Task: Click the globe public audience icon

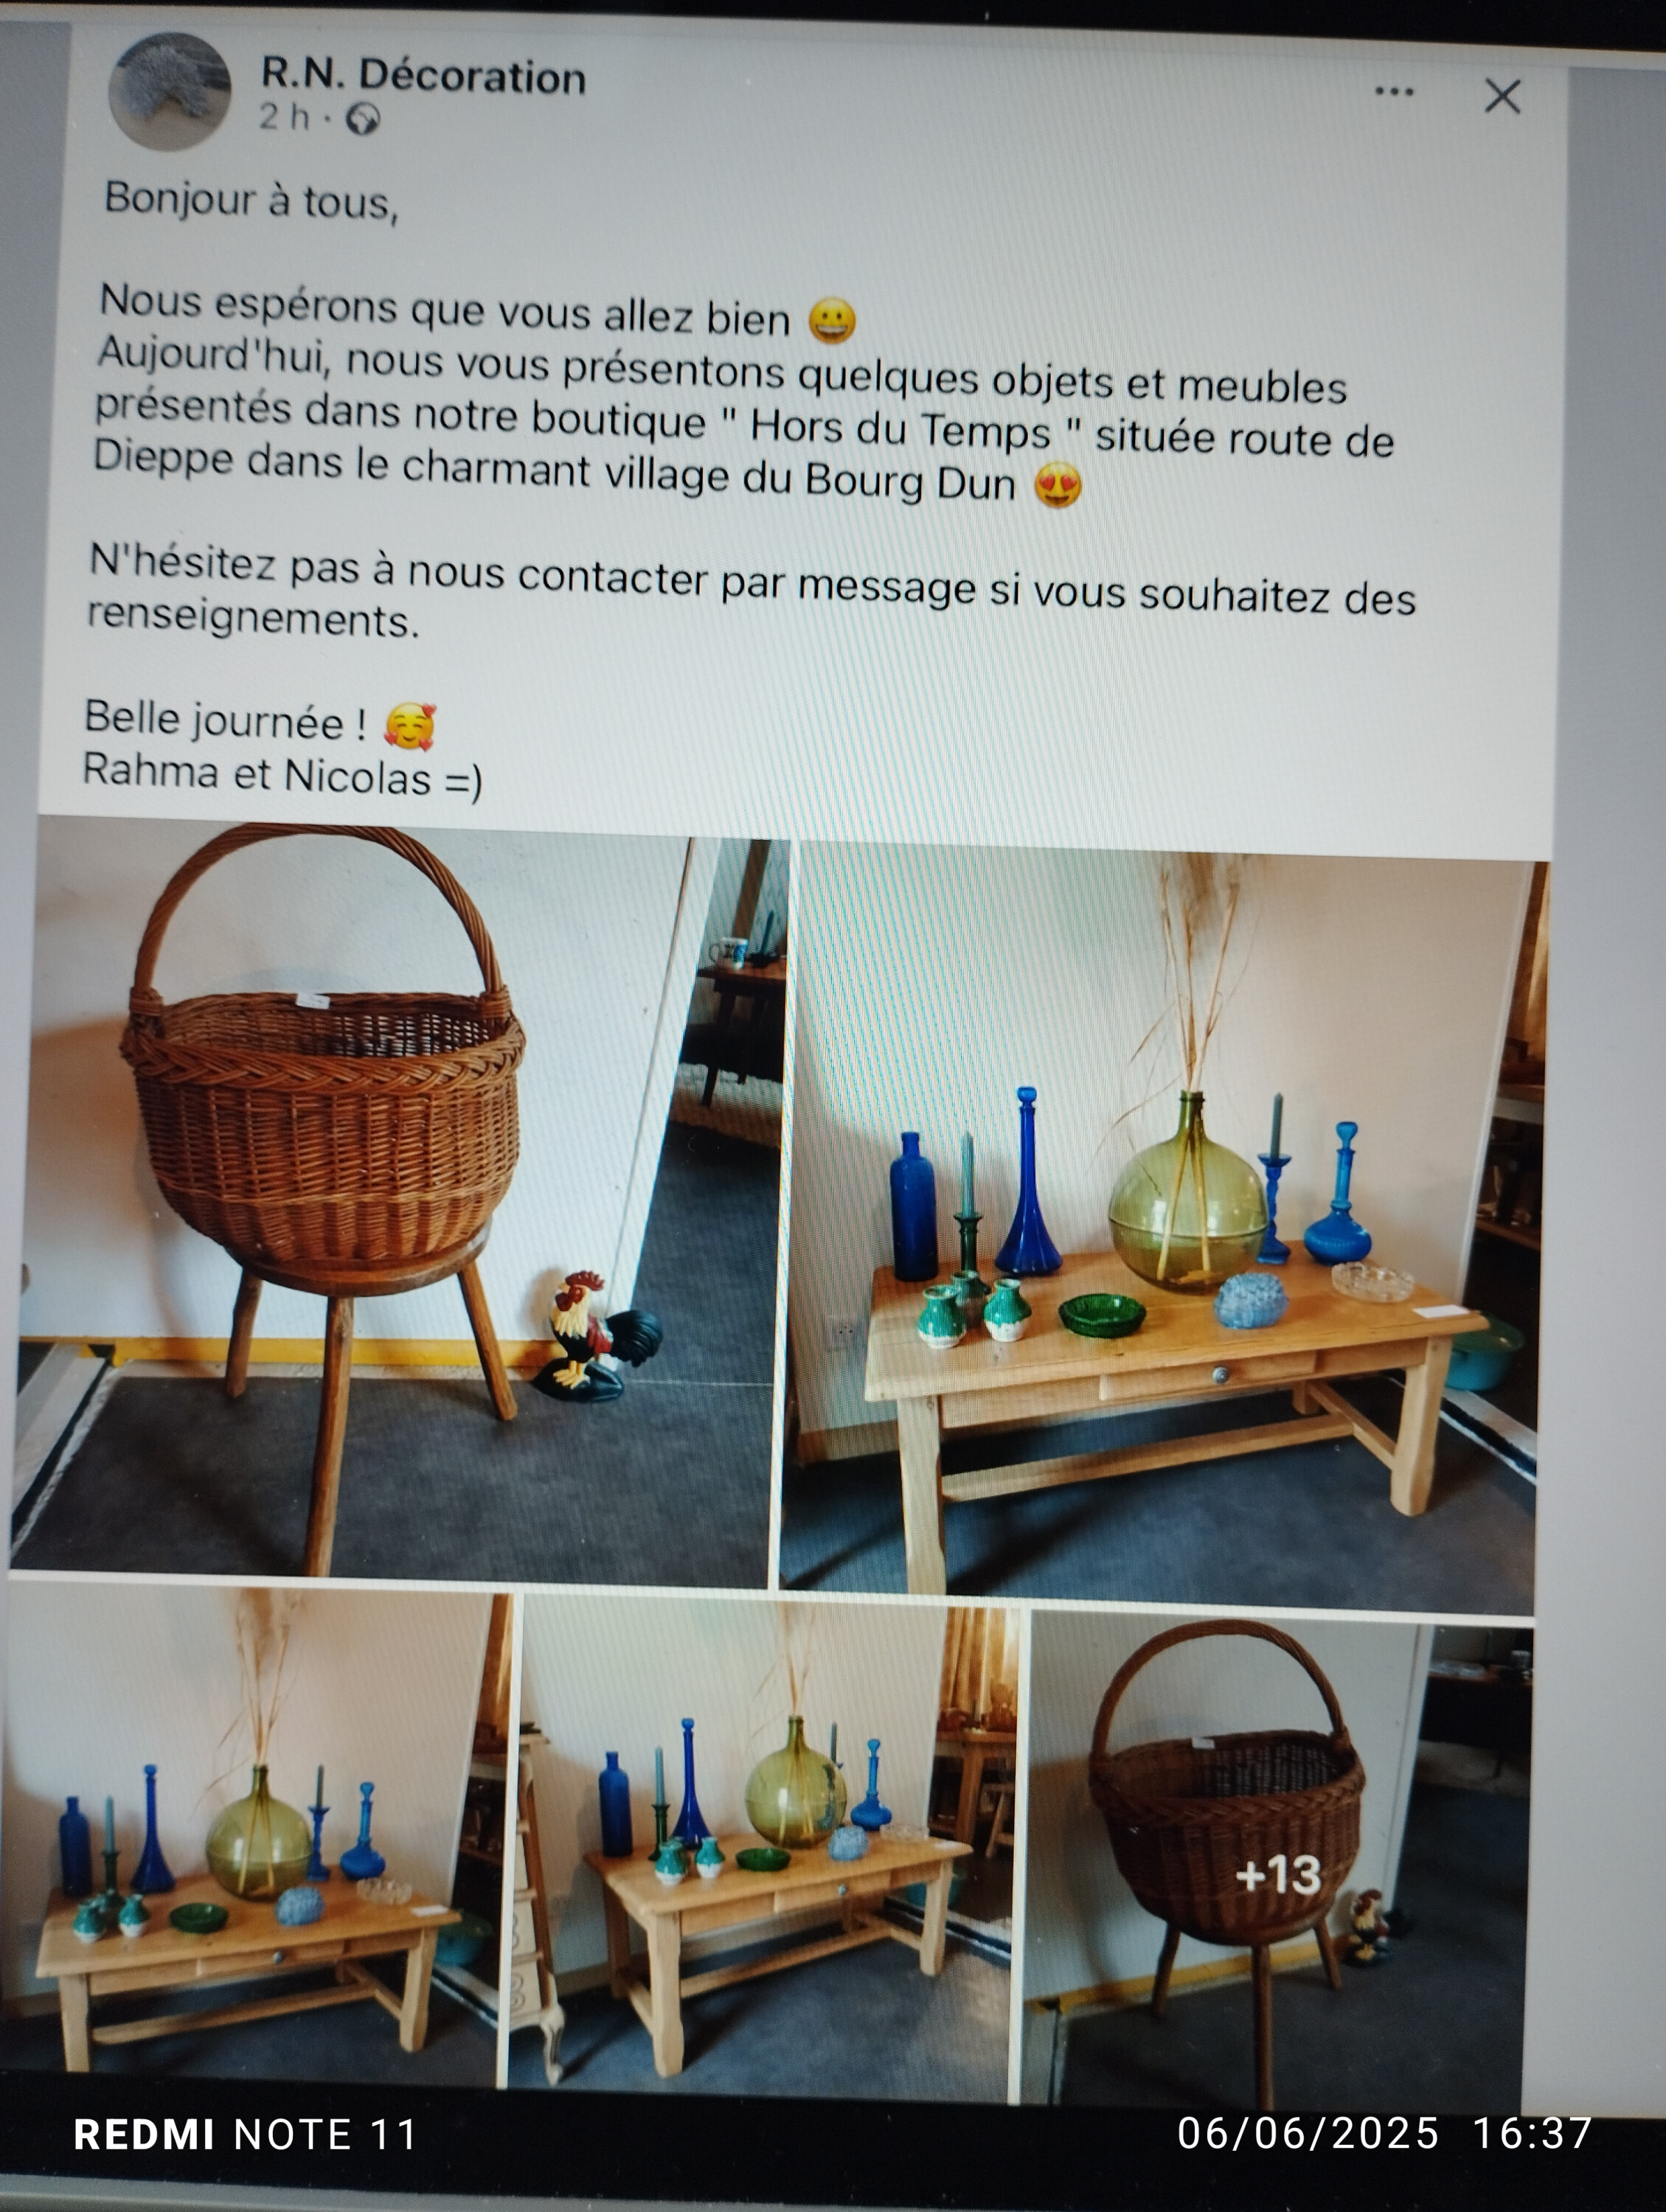Action: (363, 120)
